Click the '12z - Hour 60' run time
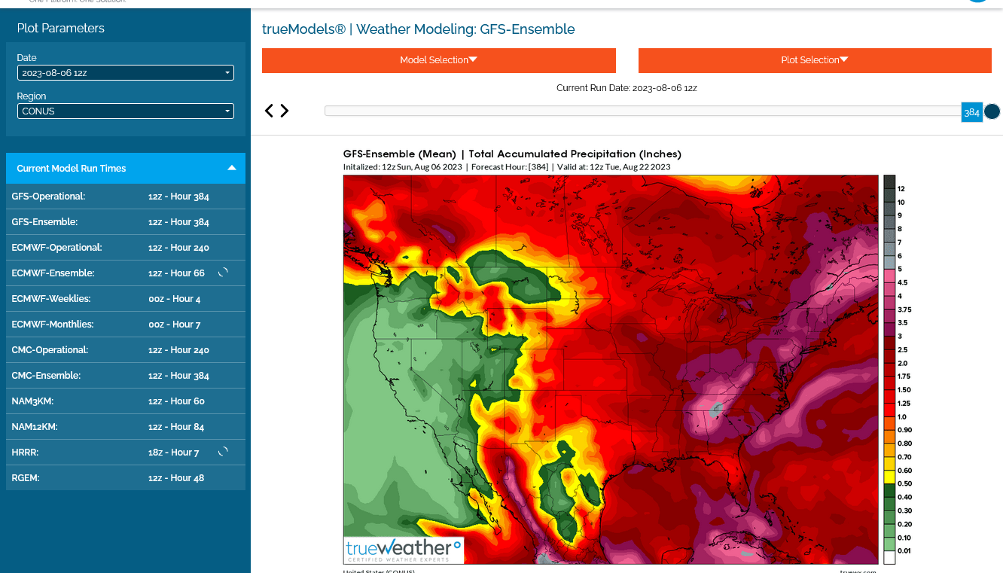Image resolution: width=1003 pixels, height=573 pixels. tap(176, 401)
